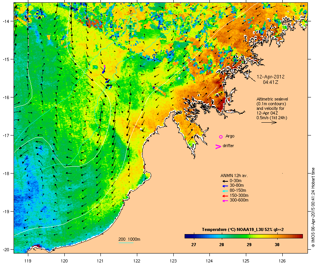Click the 0-30m depth label
Viewport: 318px width, 264px height.
[235, 181]
